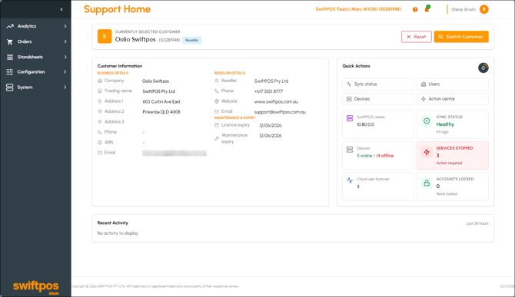This screenshot has height=297, width=515.
Task: Open the help question mark icon
Action: 415,9
